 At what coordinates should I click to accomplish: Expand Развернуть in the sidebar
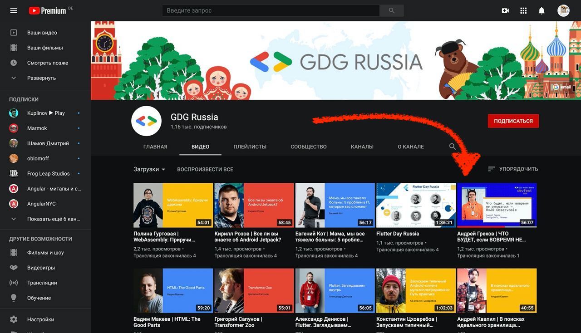pyautogui.click(x=45, y=78)
